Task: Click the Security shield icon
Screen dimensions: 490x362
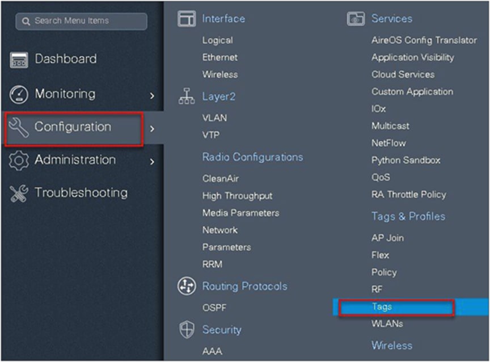Action: coord(187,330)
